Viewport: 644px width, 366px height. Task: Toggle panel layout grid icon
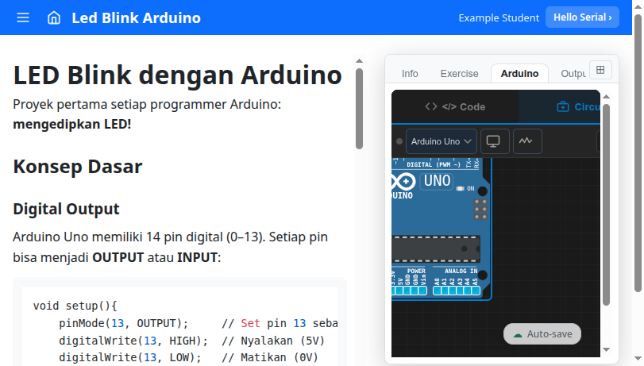[600, 70]
